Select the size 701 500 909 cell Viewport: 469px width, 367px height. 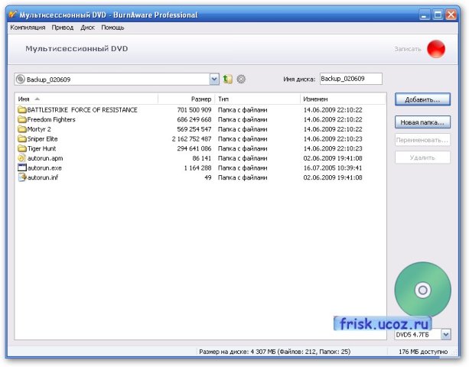pos(194,110)
